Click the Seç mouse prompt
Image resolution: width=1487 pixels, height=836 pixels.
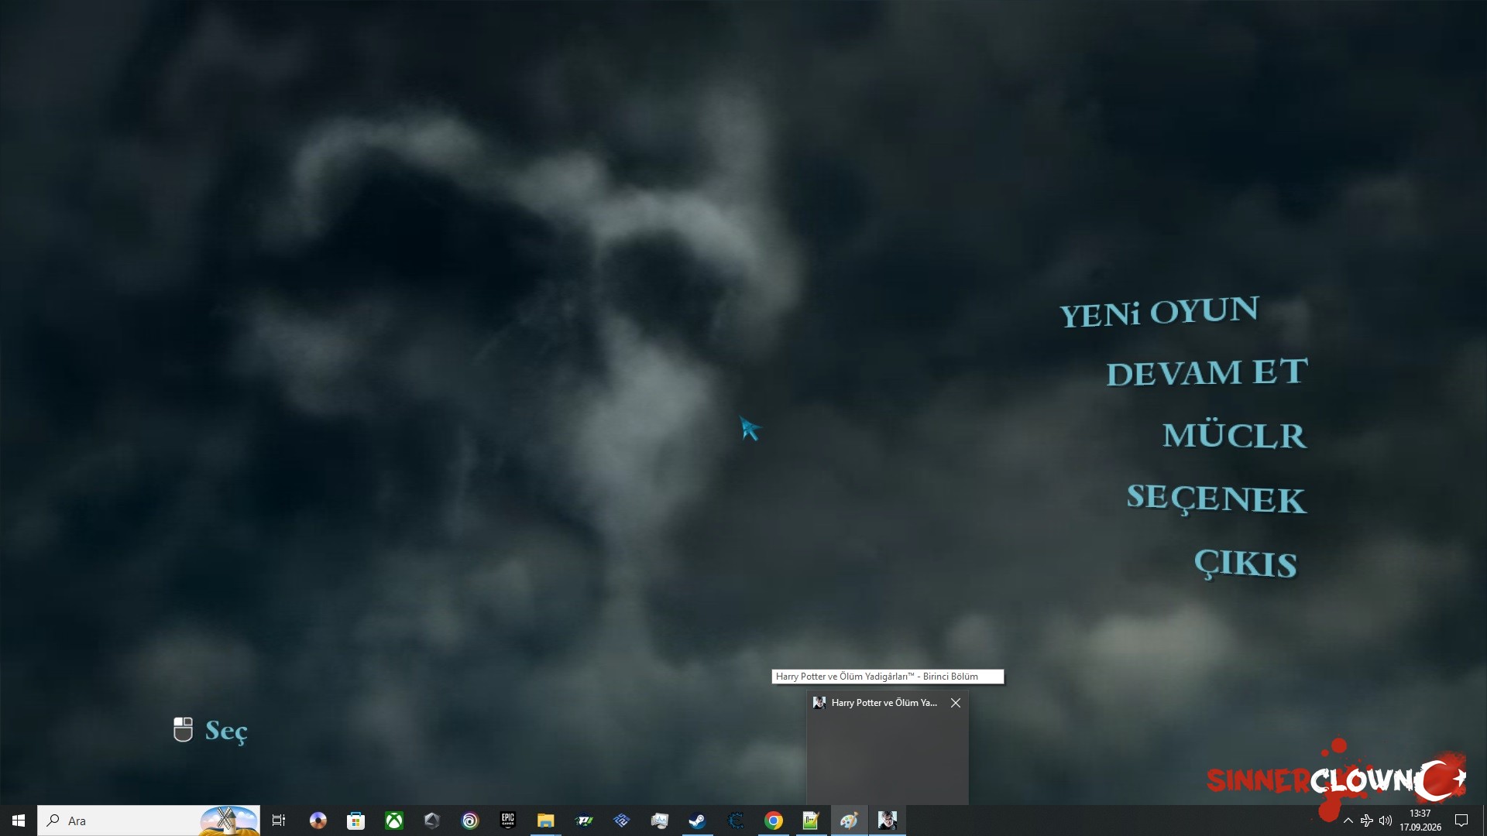click(x=211, y=730)
